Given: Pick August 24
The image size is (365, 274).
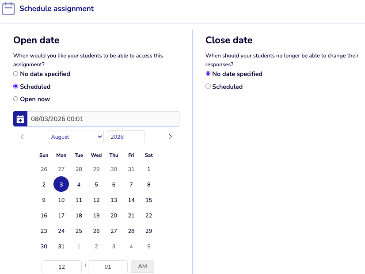Looking at the screenshot, I should pyautogui.click(x=61, y=231).
